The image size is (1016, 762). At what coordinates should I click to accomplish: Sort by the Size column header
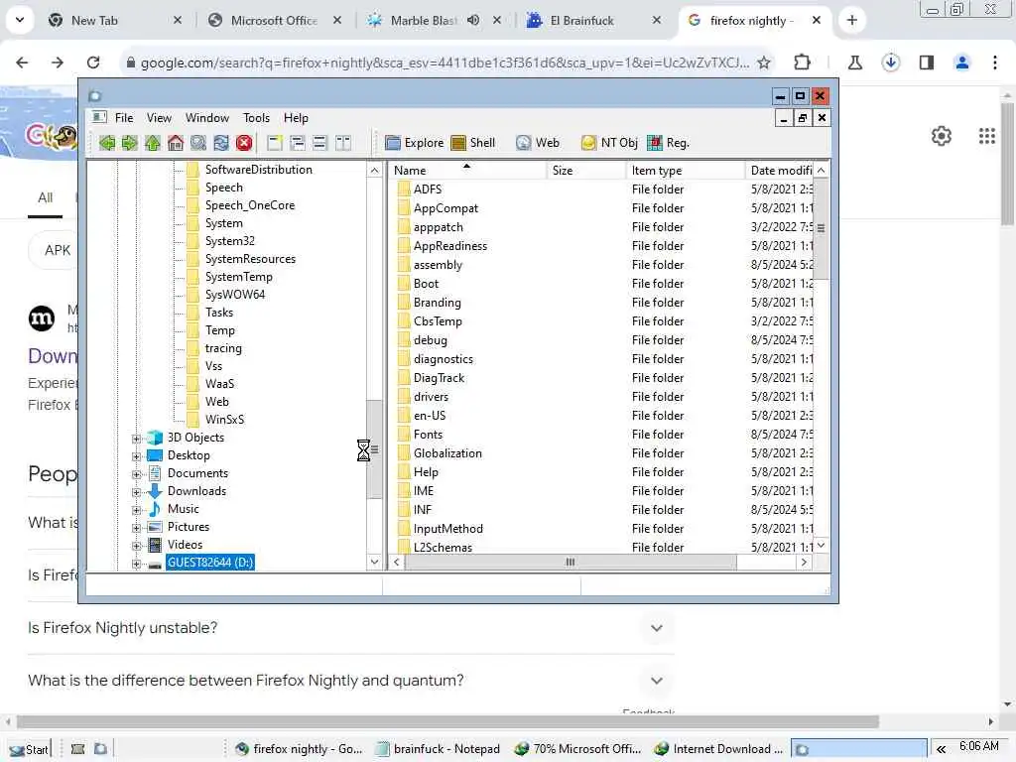click(x=585, y=171)
